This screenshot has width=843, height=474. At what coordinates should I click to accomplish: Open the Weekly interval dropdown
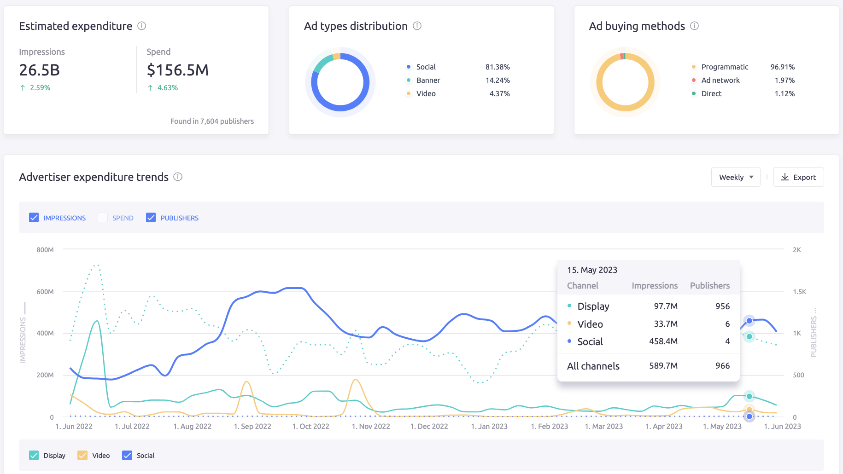(735, 177)
